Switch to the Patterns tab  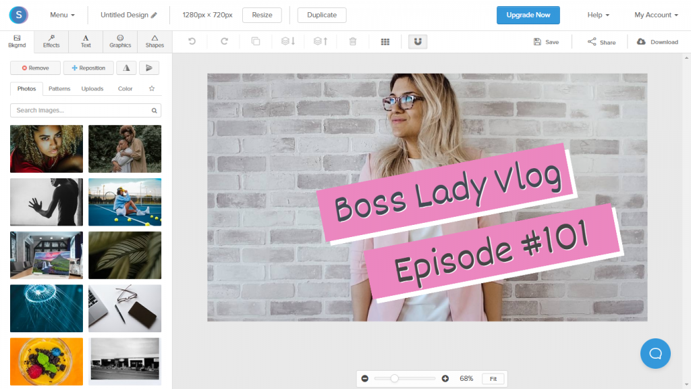[59, 88]
